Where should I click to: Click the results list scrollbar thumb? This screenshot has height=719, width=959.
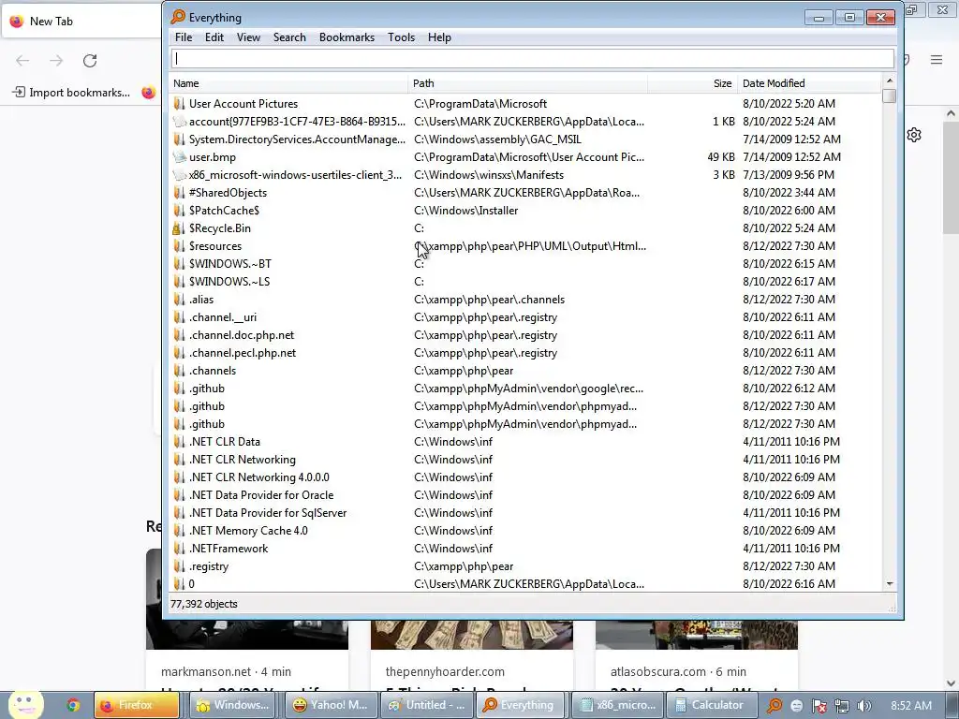pos(890,96)
